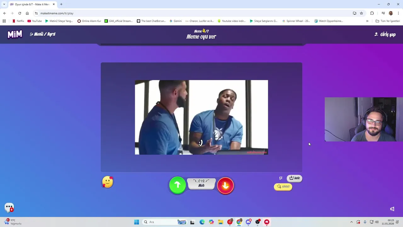Go back in the browser

[4, 13]
